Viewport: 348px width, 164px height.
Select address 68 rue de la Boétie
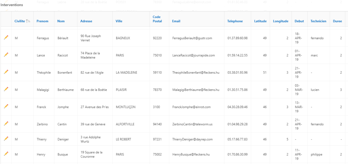coord(94,90)
